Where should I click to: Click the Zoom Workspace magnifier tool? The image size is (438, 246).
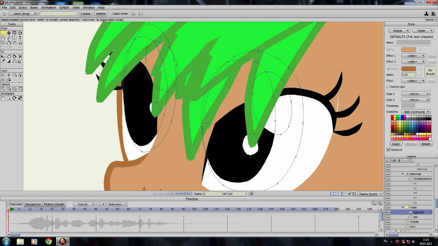[9, 98]
